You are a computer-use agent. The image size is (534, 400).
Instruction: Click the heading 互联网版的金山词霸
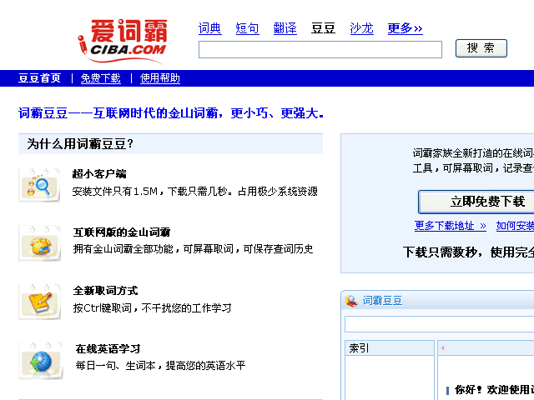122,232
